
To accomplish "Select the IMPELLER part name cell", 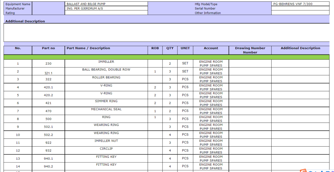I will [x=106, y=63].
